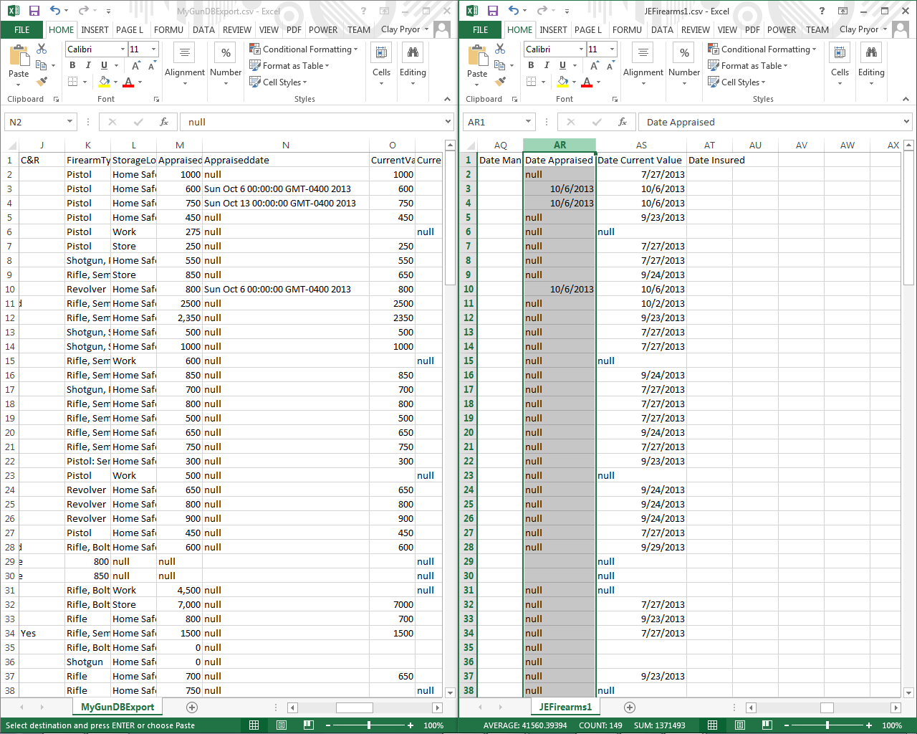
Task: Toggle Bold formatting in left window
Action: (x=72, y=65)
